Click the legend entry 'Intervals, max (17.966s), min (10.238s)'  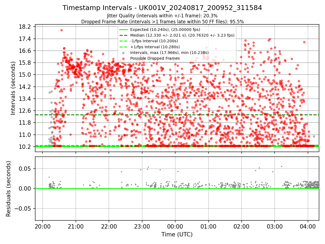coord(170,53)
